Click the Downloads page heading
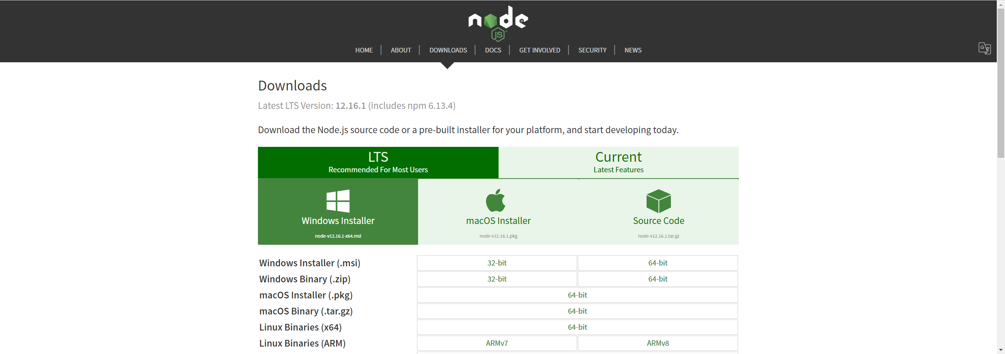 [x=292, y=86]
